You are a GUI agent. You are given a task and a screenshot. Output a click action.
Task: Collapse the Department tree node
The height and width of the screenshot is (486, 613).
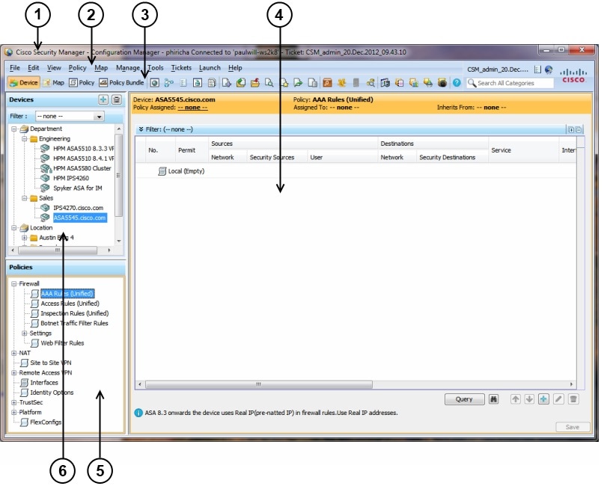pyautogui.click(x=14, y=129)
